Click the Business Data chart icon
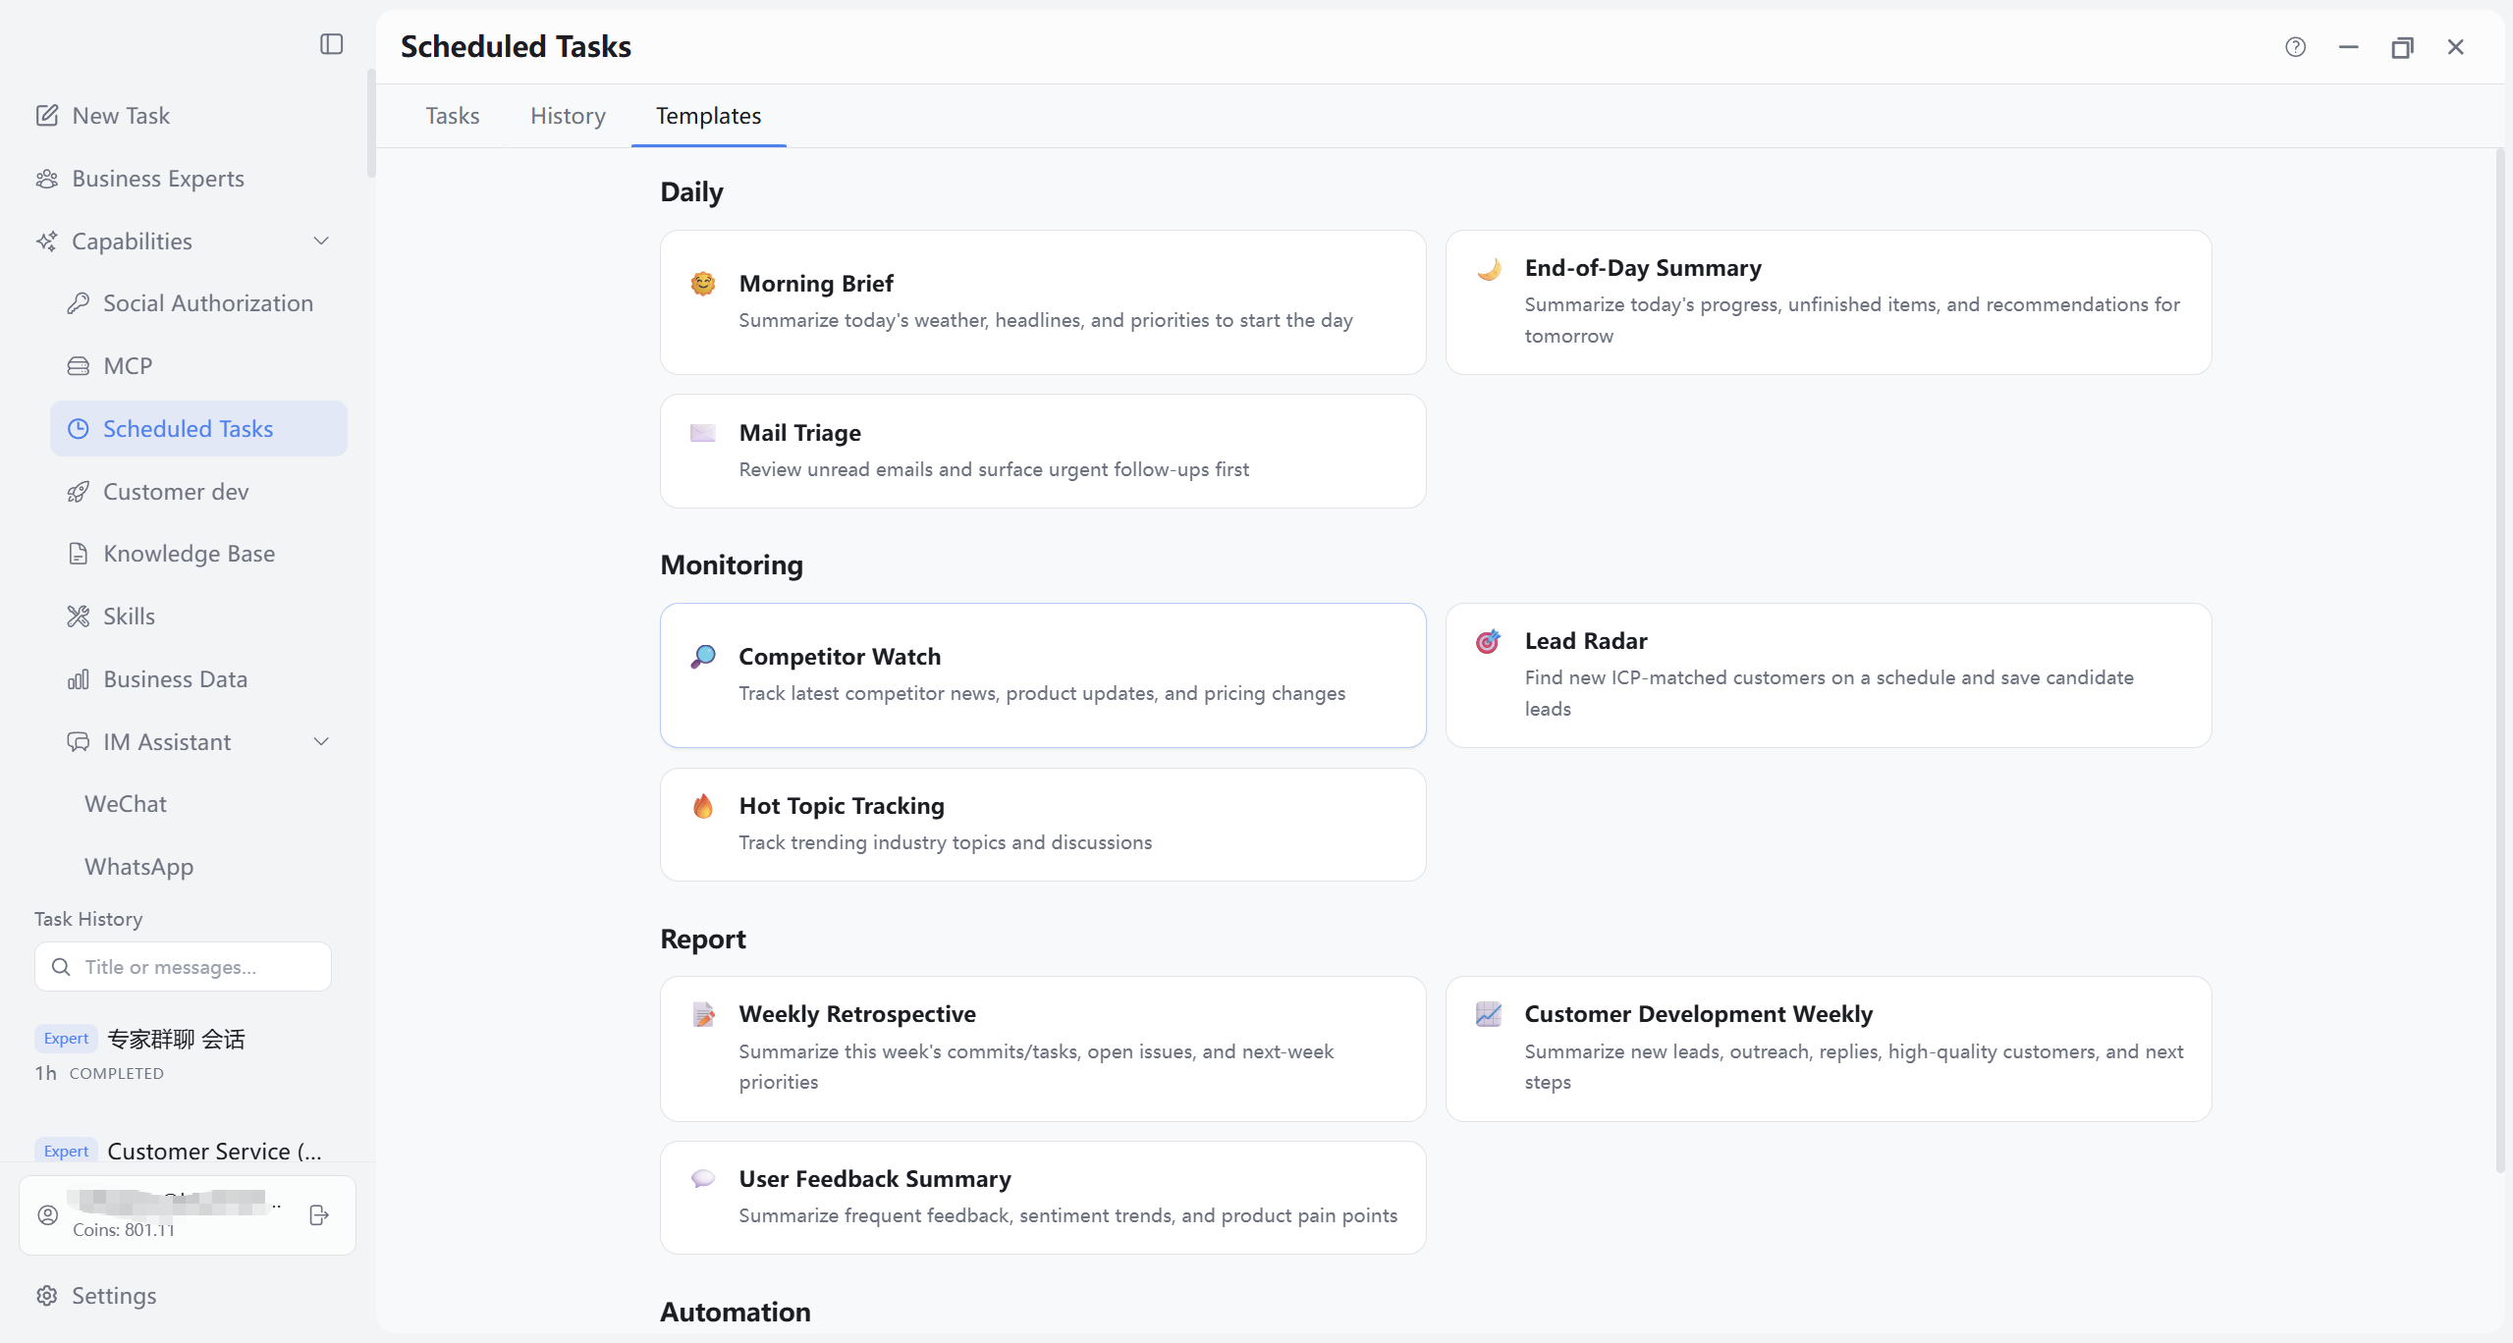The width and height of the screenshot is (2513, 1343). pos(79,679)
